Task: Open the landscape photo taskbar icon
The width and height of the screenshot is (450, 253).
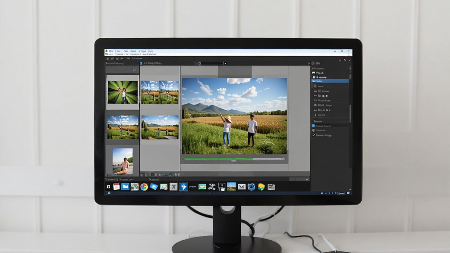Action: (231, 187)
